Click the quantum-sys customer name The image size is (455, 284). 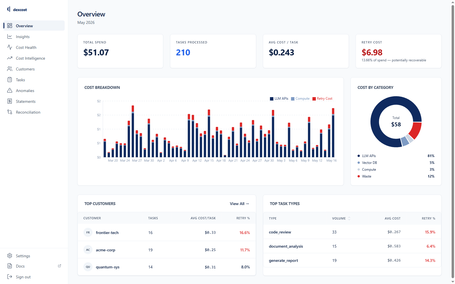click(107, 267)
